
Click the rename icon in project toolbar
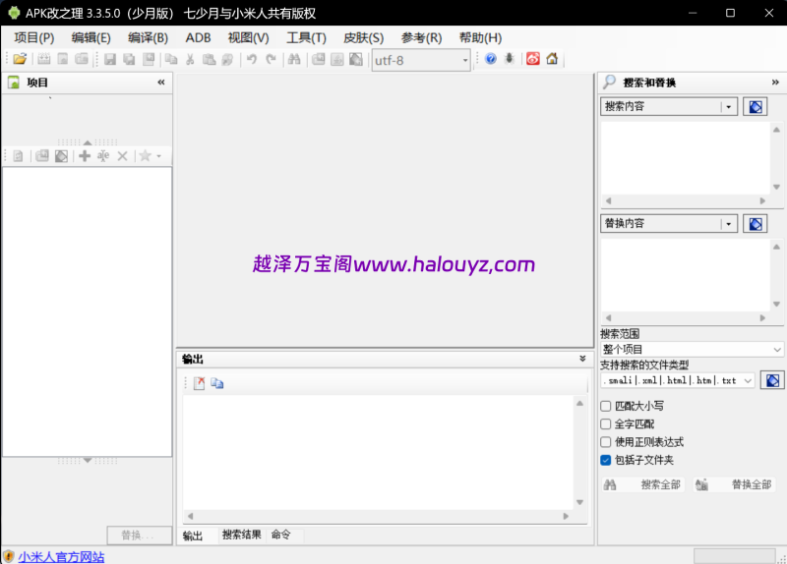103,156
